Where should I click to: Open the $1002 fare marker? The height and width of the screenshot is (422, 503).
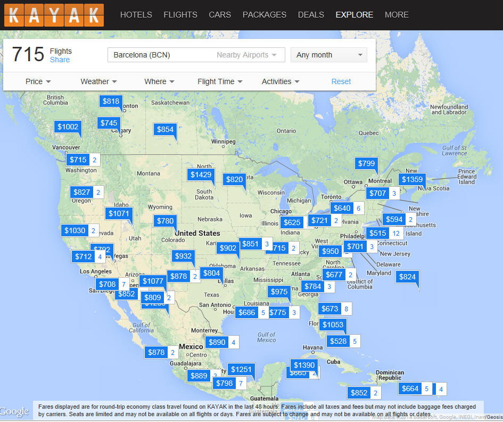pos(68,127)
